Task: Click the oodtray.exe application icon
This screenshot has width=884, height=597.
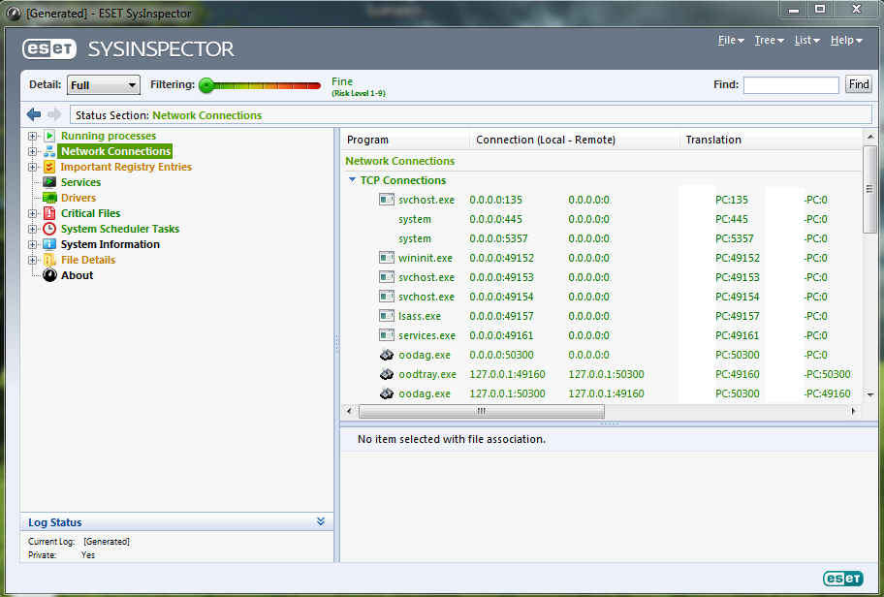Action: point(386,374)
